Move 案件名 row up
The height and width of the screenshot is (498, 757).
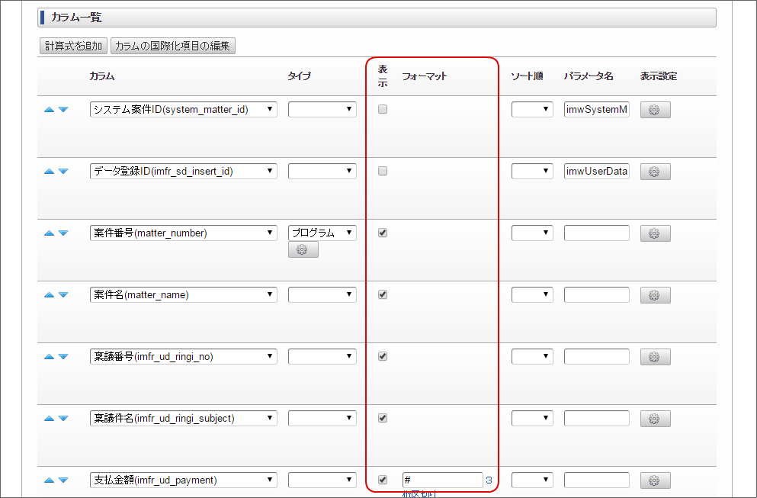(x=49, y=295)
